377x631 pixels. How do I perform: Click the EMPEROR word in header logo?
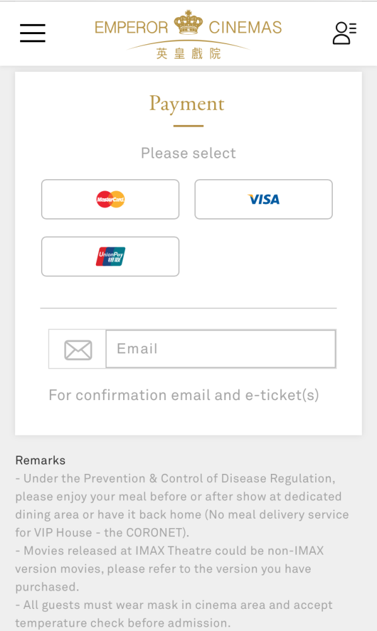click(131, 28)
